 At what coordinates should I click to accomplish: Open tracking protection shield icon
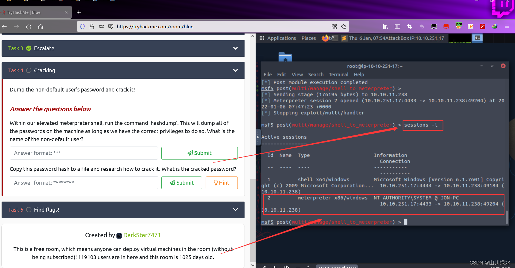pos(82,26)
